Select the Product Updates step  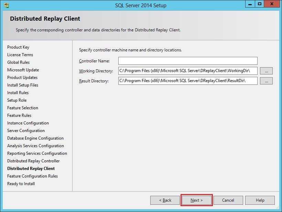(x=22, y=78)
